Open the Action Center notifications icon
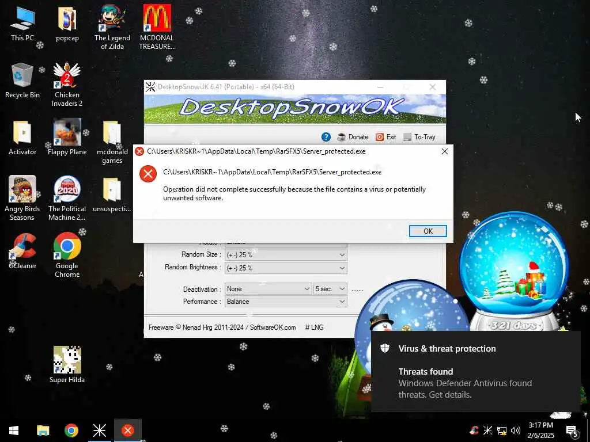Screen dimensions: 590x442 click(572, 430)
